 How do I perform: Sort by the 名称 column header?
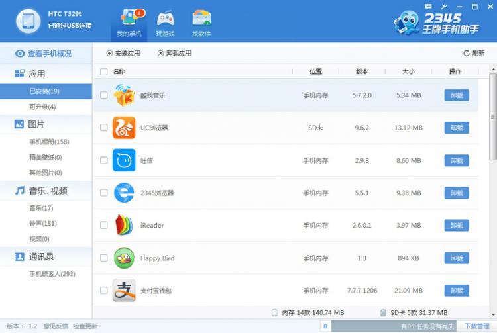[119, 71]
